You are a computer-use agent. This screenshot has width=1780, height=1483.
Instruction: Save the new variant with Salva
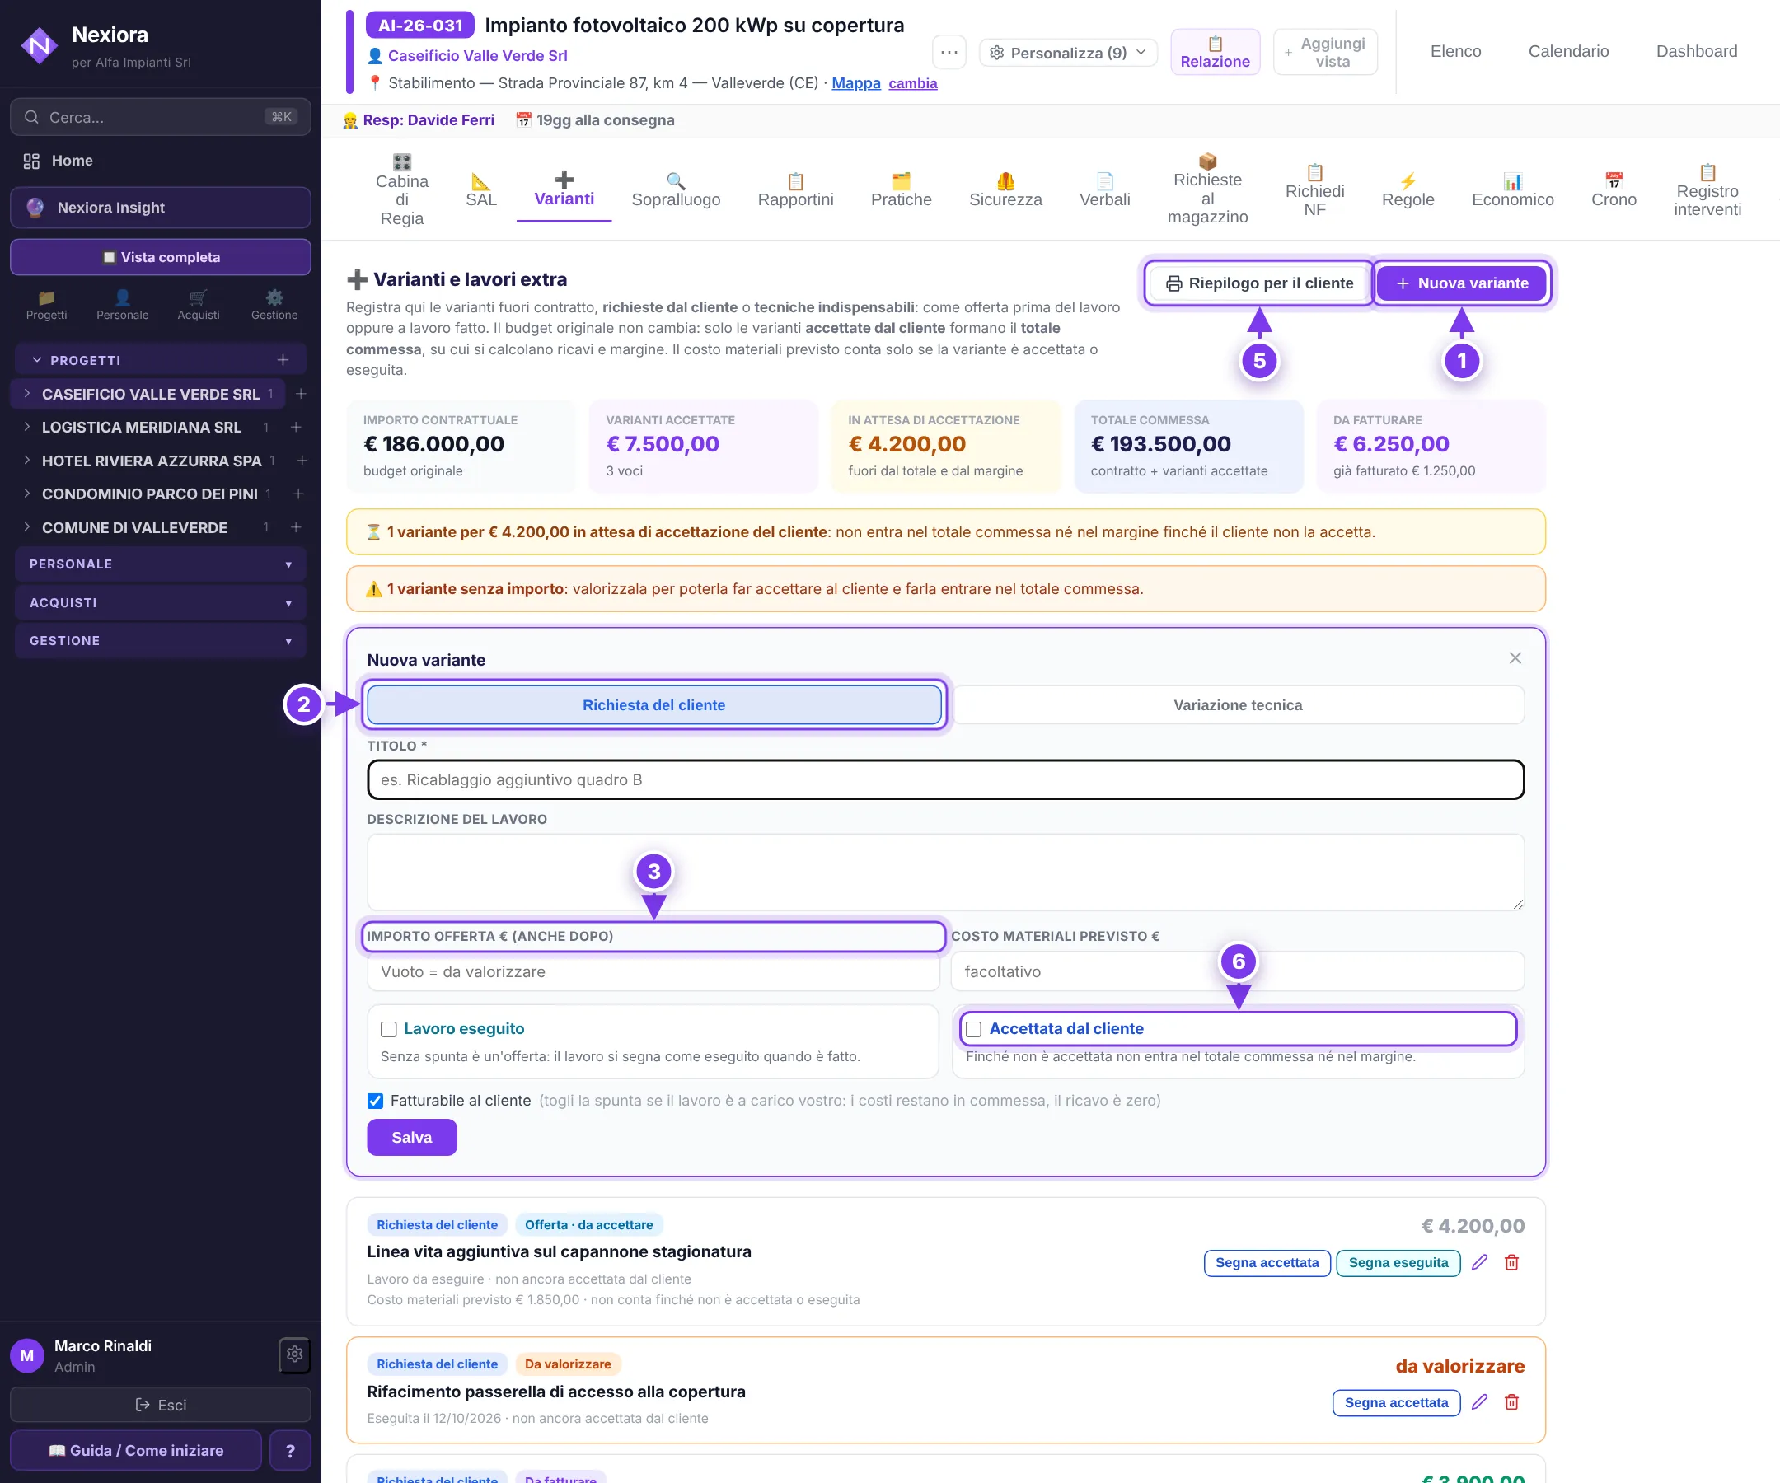click(412, 1137)
